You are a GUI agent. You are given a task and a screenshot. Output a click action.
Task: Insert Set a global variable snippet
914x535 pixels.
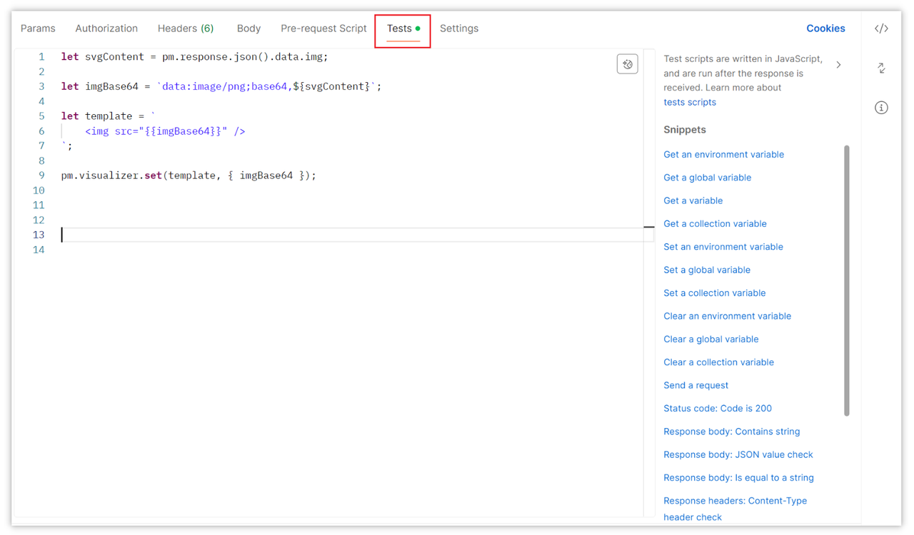click(x=707, y=270)
